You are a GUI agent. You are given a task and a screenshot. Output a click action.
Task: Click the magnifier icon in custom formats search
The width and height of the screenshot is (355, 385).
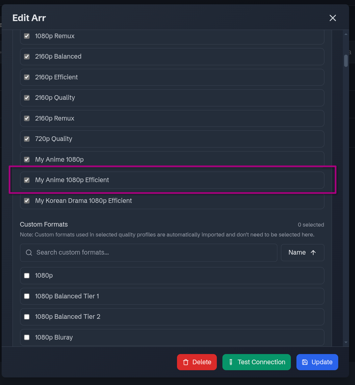click(29, 253)
